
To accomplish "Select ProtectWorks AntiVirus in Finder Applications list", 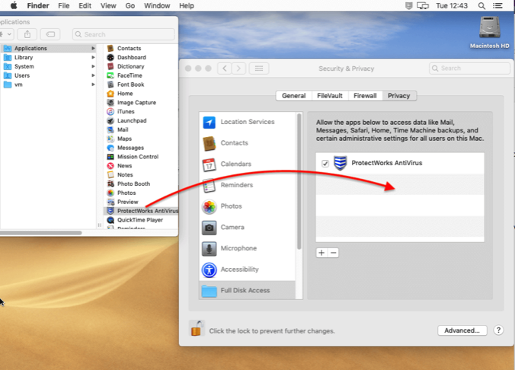I will [x=141, y=211].
